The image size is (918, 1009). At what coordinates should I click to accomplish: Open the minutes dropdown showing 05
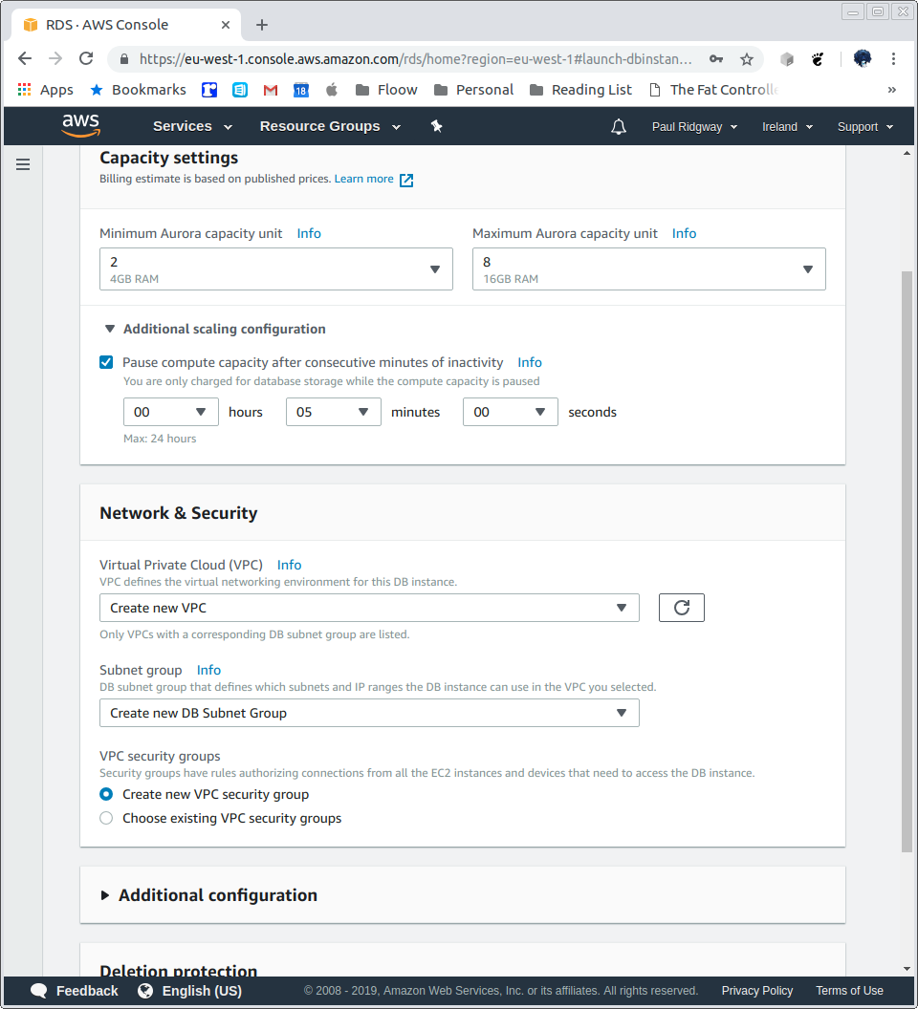[x=333, y=412]
